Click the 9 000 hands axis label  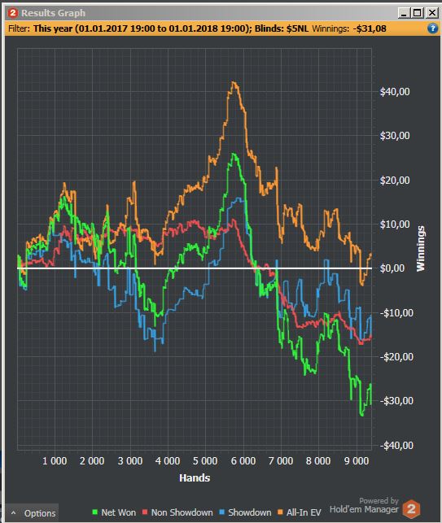pos(357,461)
